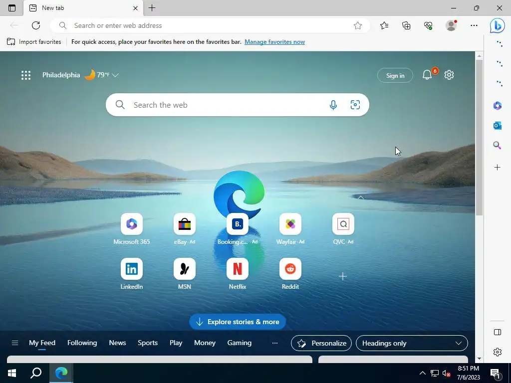Viewport: 511px width, 383px height.
Task: Open Bing chat sidebar button
Action: (498, 25)
